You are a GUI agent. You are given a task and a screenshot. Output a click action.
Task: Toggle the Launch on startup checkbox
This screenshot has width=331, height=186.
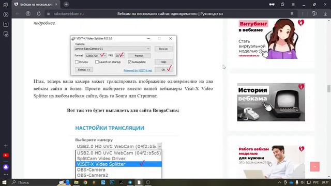click(97, 62)
